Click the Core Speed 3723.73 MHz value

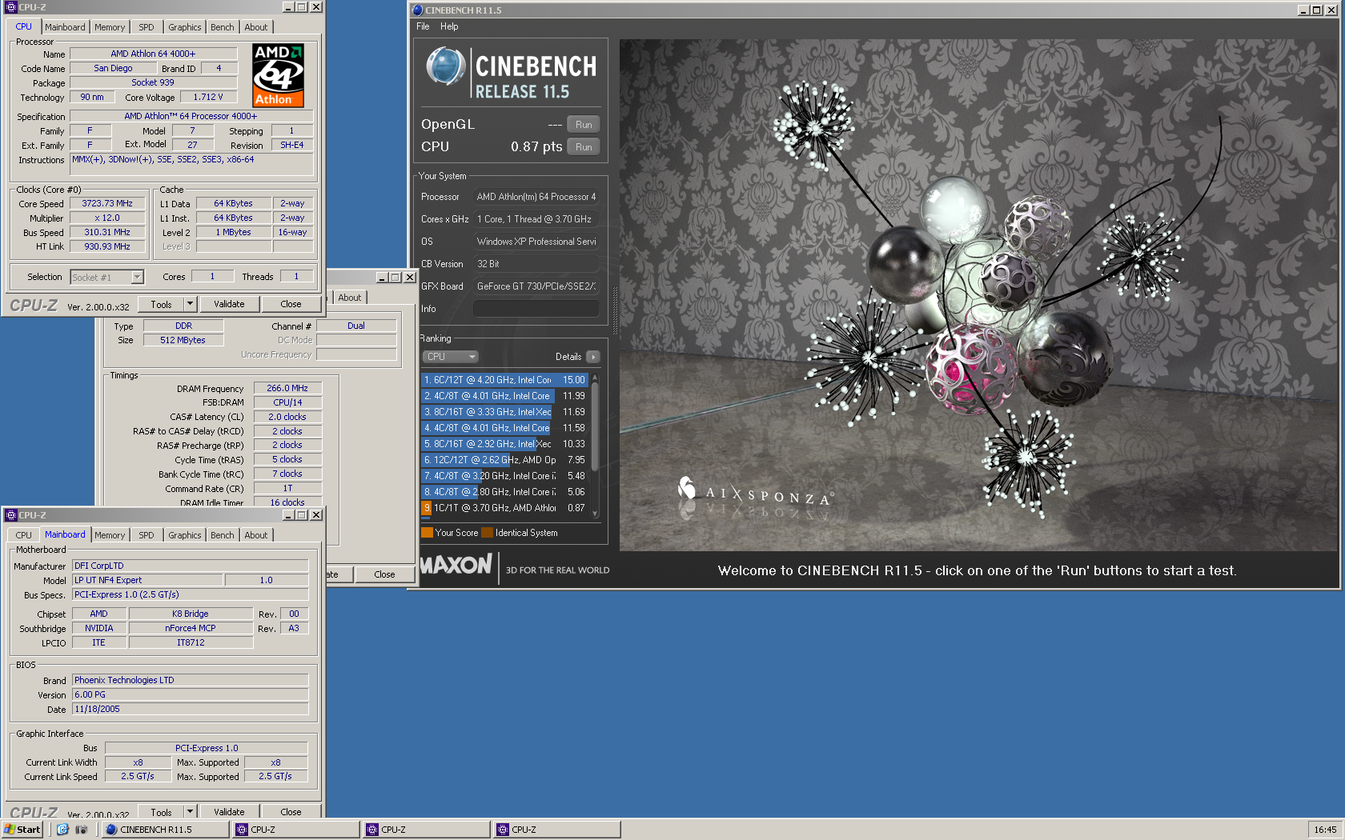point(107,204)
